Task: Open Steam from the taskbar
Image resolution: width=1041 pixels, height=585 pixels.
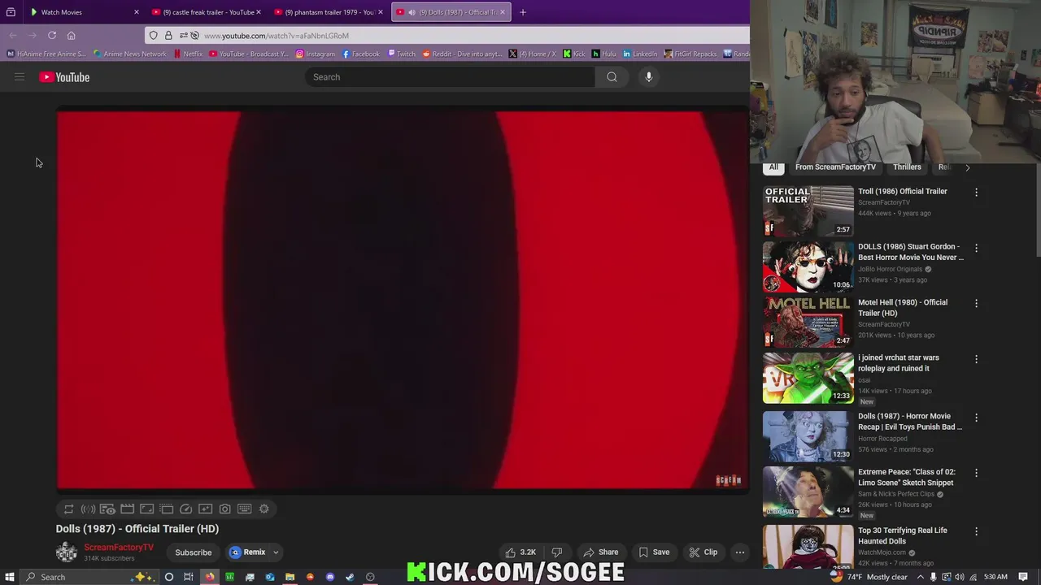Action: tap(350, 577)
